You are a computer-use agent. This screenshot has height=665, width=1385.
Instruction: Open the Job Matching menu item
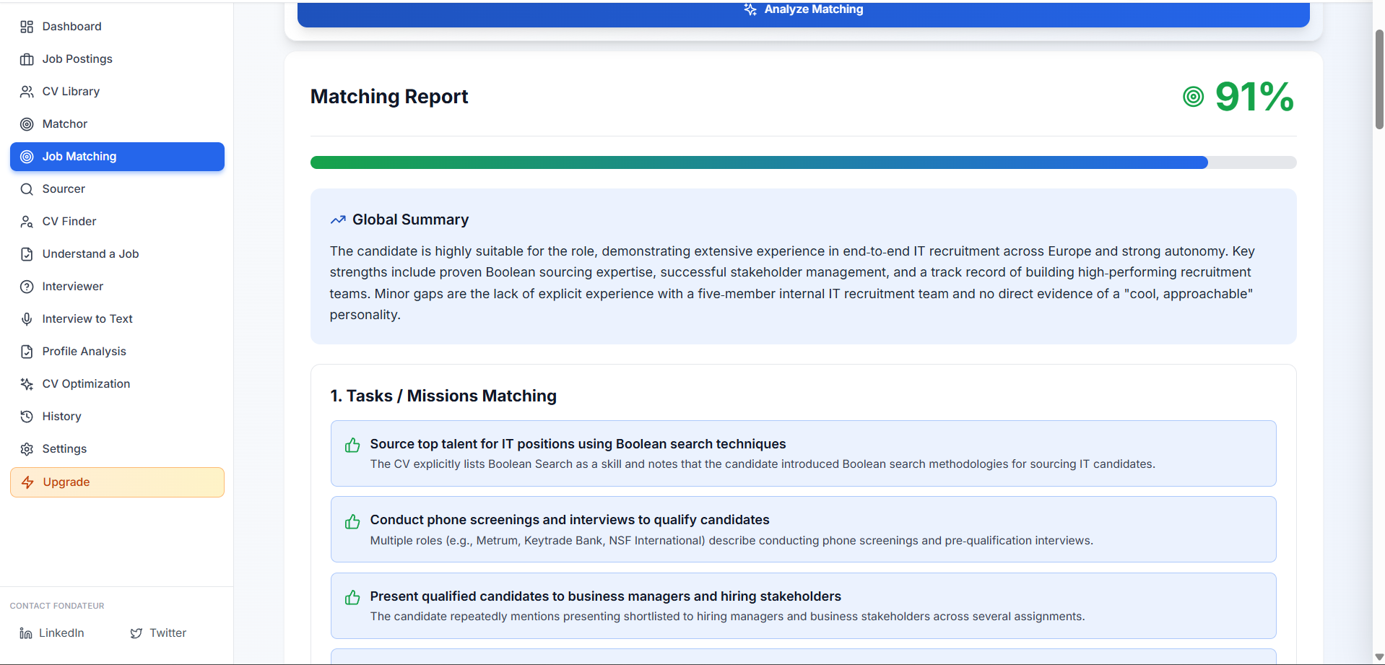click(x=117, y=157)
